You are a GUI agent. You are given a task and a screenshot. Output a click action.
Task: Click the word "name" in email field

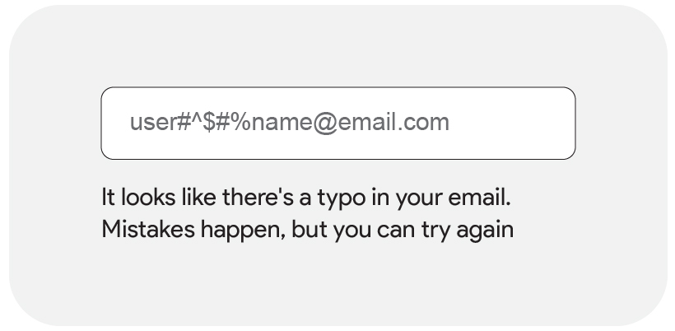click(x=282, y=124)
